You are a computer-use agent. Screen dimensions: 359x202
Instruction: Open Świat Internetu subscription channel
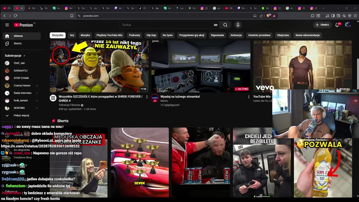pos(22,93)
